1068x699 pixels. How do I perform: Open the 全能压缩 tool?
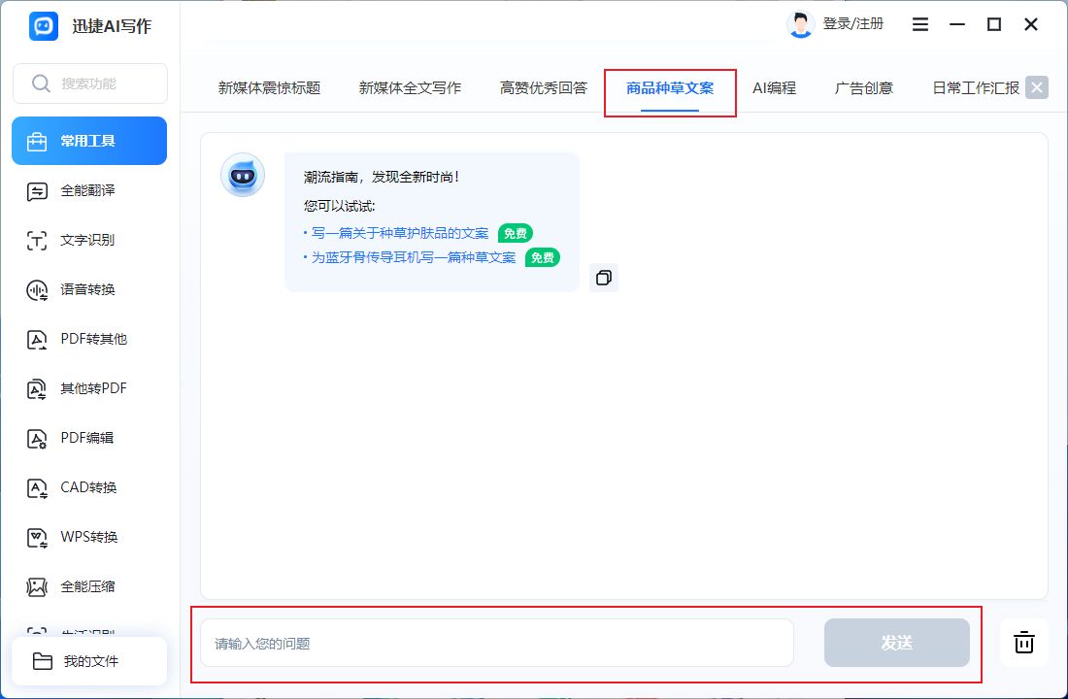point(89,586)
